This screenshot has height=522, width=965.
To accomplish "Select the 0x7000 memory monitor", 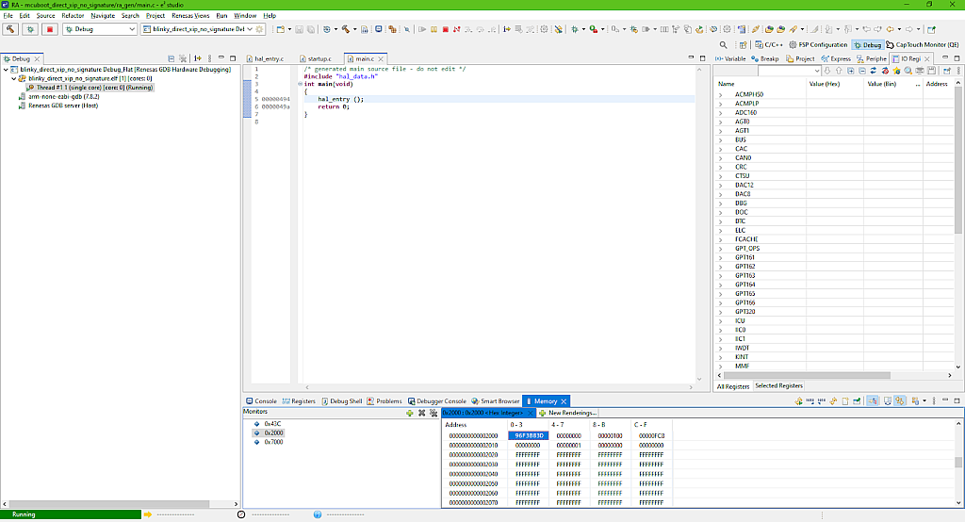I will coord(273,442).
